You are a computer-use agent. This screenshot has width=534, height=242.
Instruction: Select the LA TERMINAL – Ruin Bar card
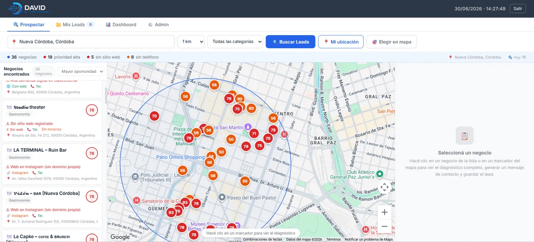click(52, 164)
